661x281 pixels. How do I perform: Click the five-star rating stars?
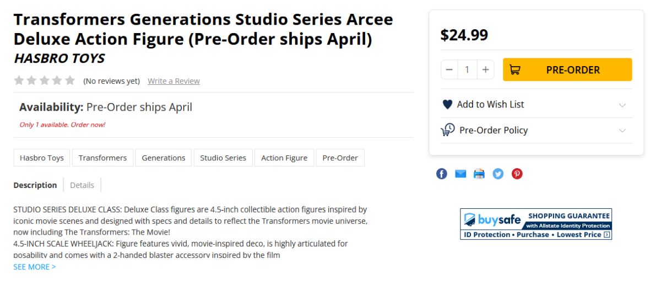44,80
